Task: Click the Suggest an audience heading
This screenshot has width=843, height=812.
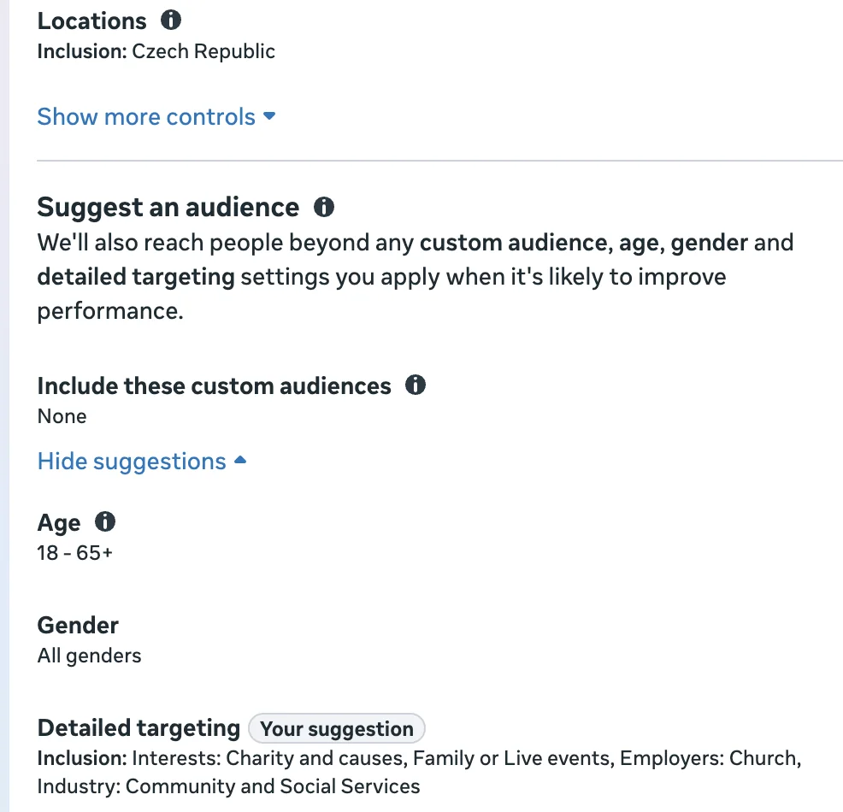Action: tap(168, 208)
